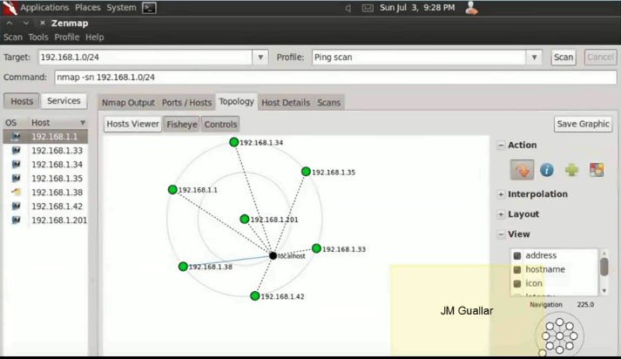
Task: Click the Scan button
Action: point(564,58)
